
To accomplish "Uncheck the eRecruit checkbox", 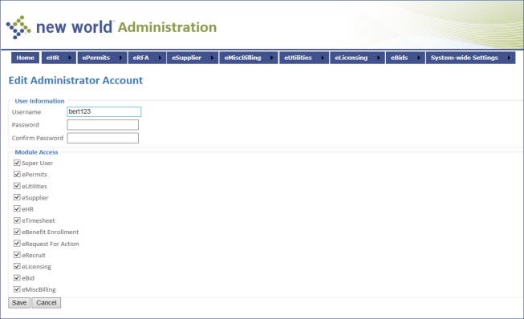I will point(17,255).
